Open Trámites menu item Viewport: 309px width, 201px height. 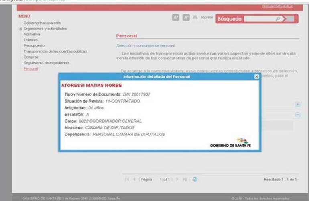[x=30, y=40]
